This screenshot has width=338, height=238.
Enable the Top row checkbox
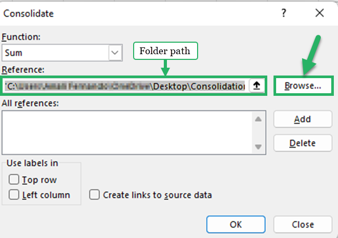(x=14, y=180)
